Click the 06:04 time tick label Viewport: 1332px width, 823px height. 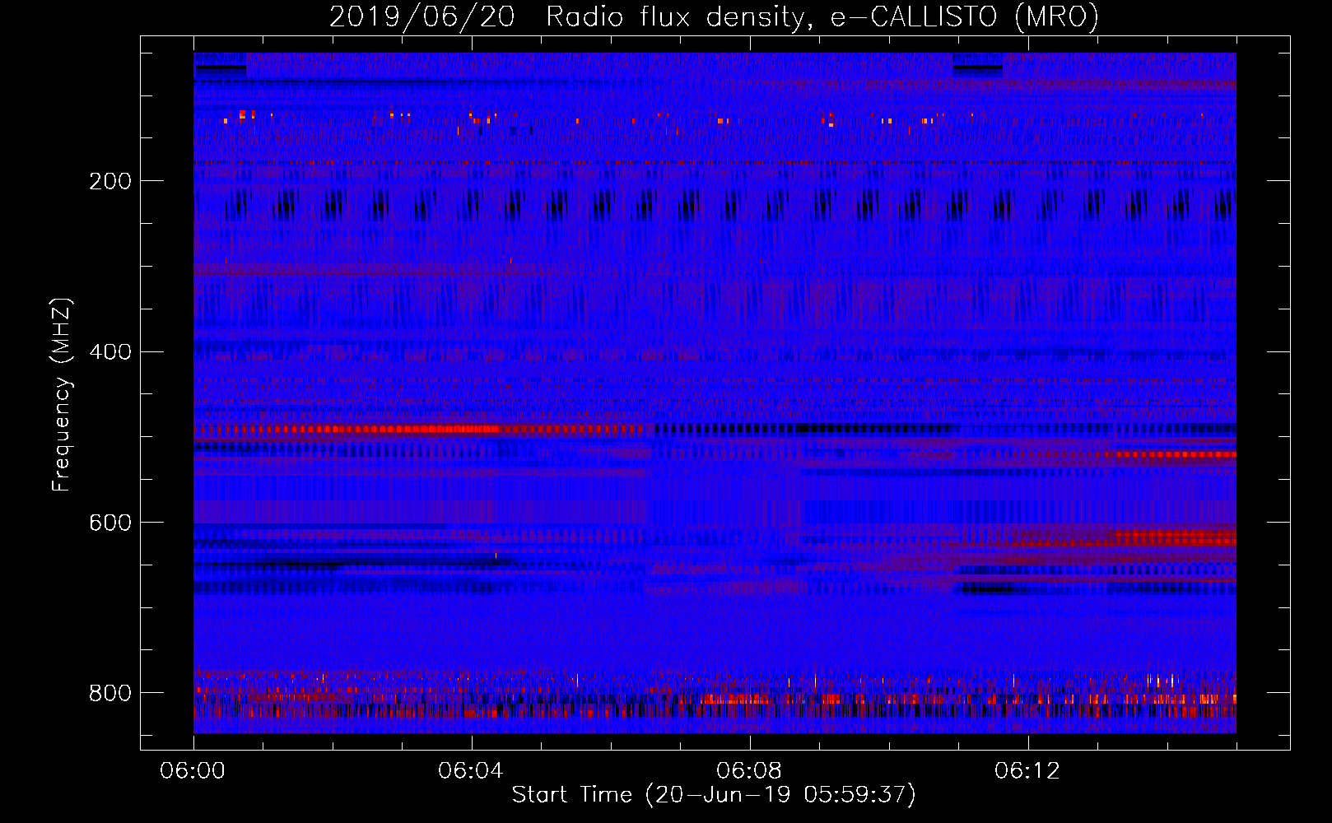471,771
